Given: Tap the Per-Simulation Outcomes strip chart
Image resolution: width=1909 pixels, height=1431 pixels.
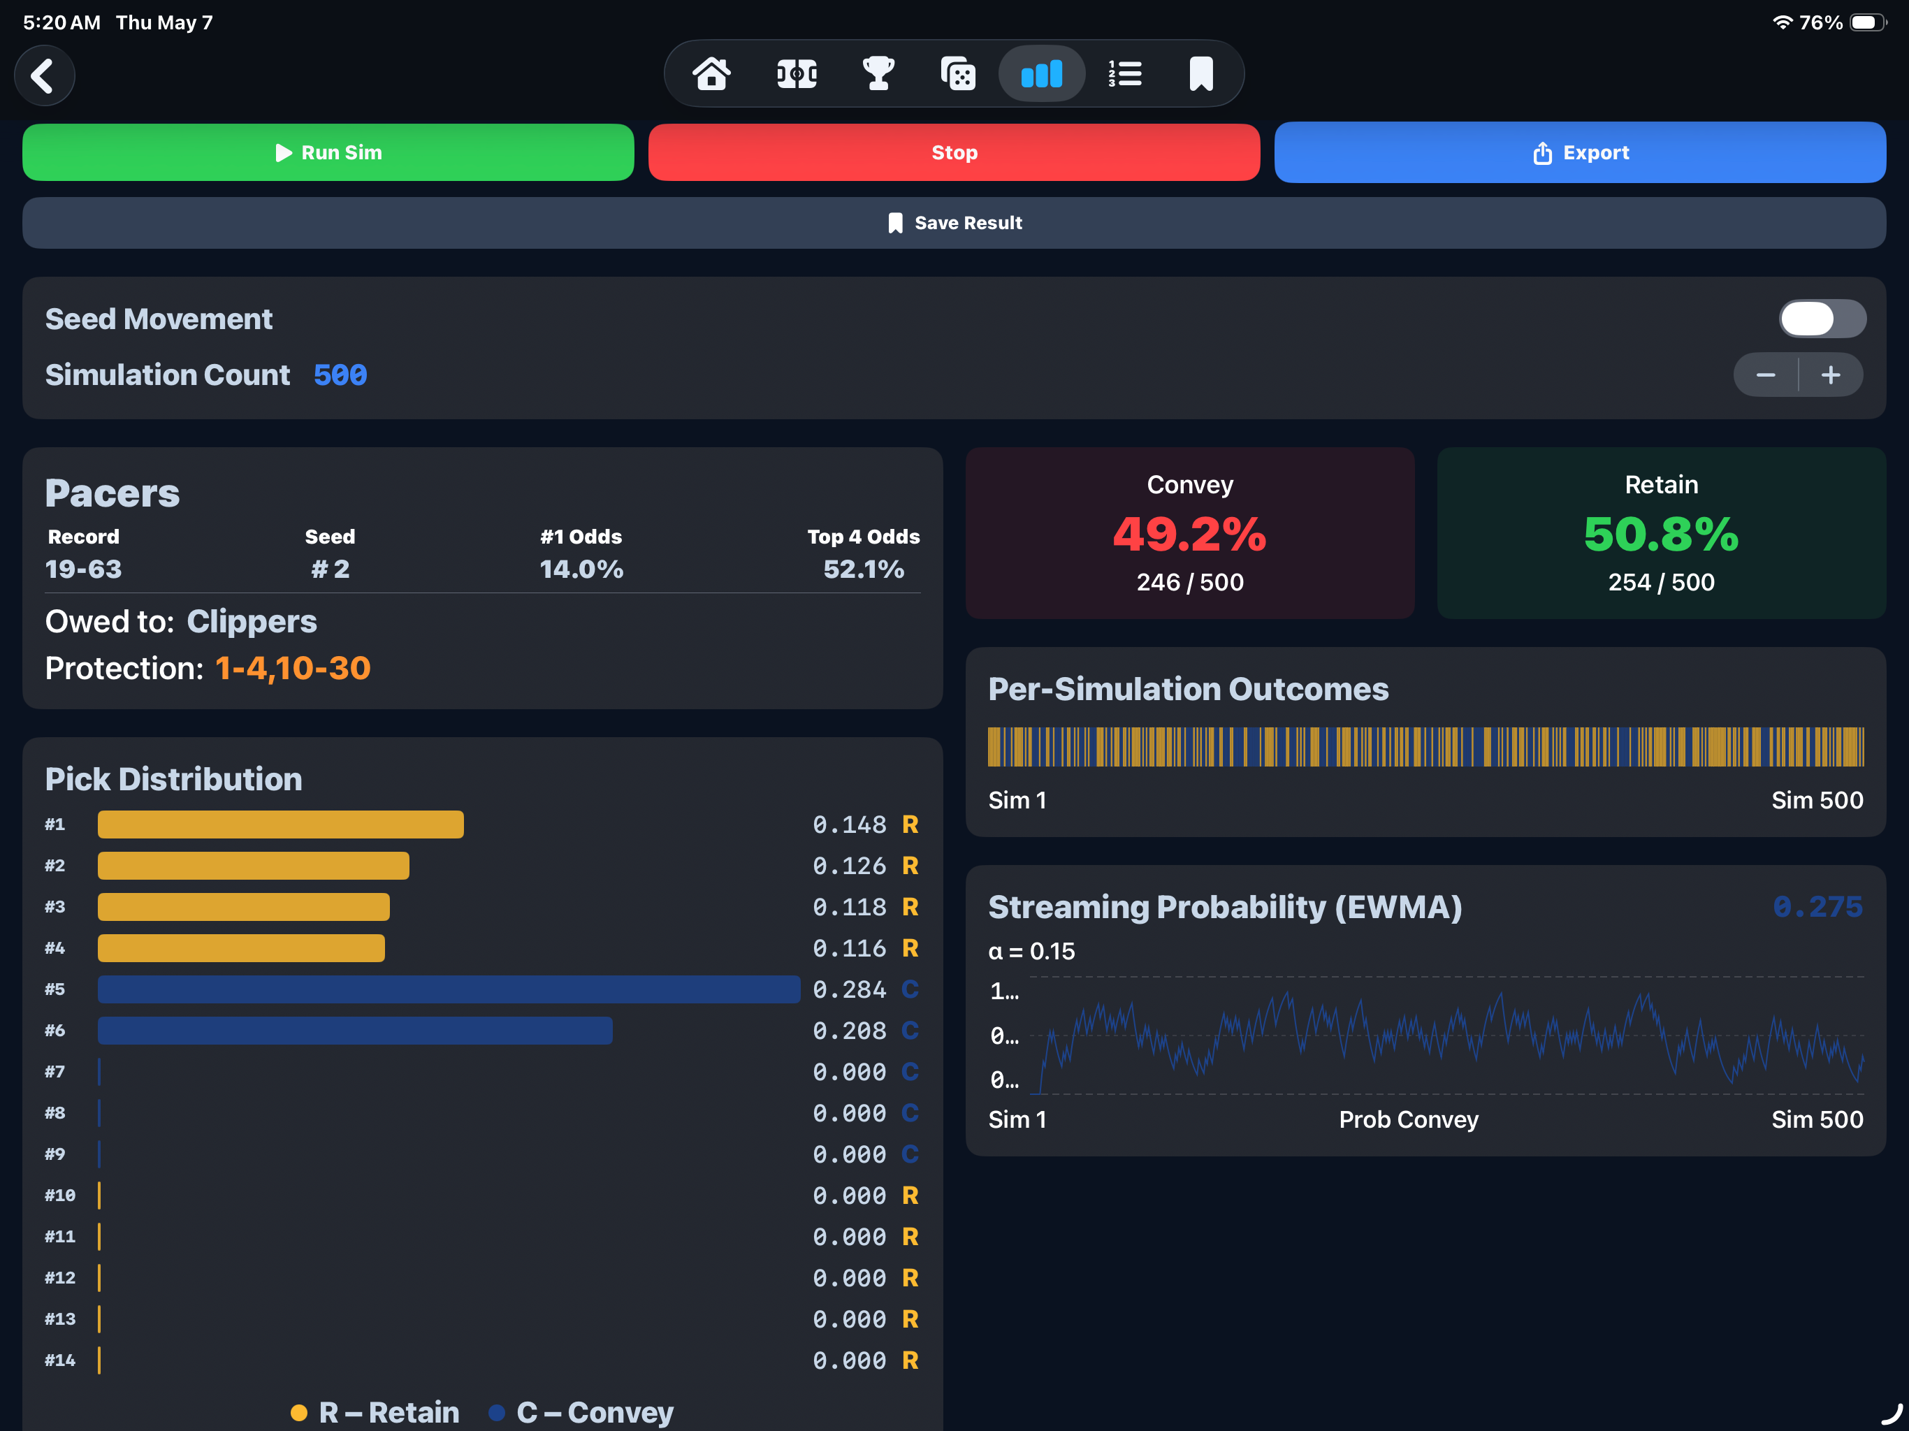Looking at the screenshot, I should 1425,748.
